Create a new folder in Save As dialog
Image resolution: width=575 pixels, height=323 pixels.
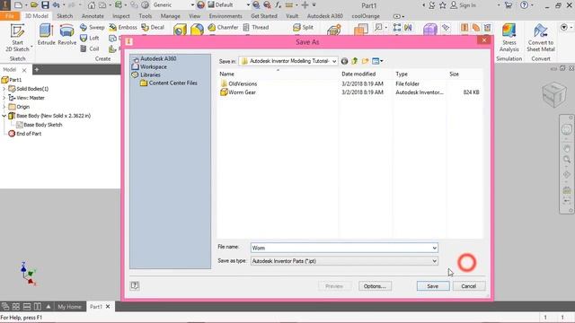tap(365, 61)
